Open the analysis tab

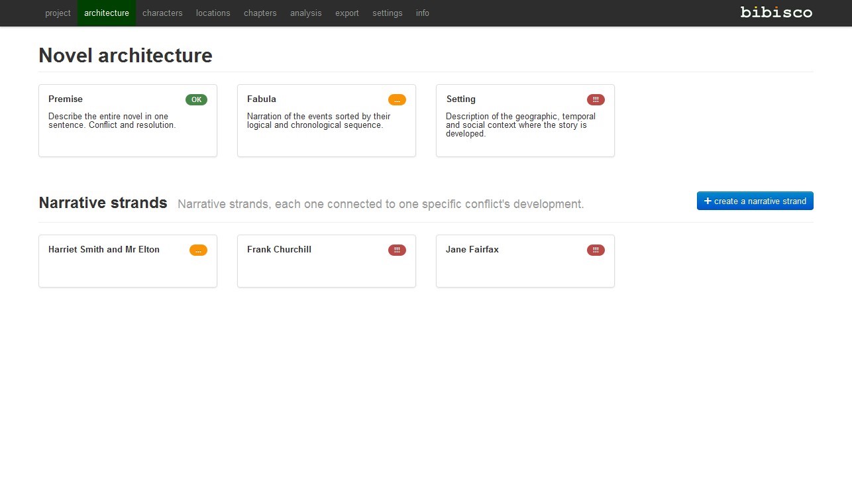[x=305, y=13]
